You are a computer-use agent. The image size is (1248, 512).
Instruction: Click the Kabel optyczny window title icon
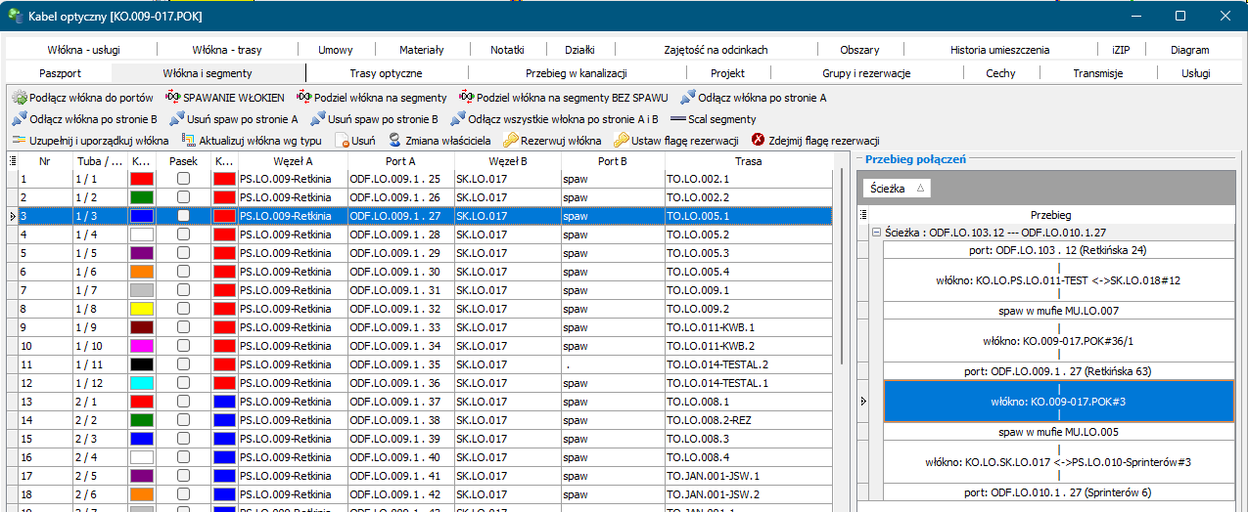click(18, 16)
